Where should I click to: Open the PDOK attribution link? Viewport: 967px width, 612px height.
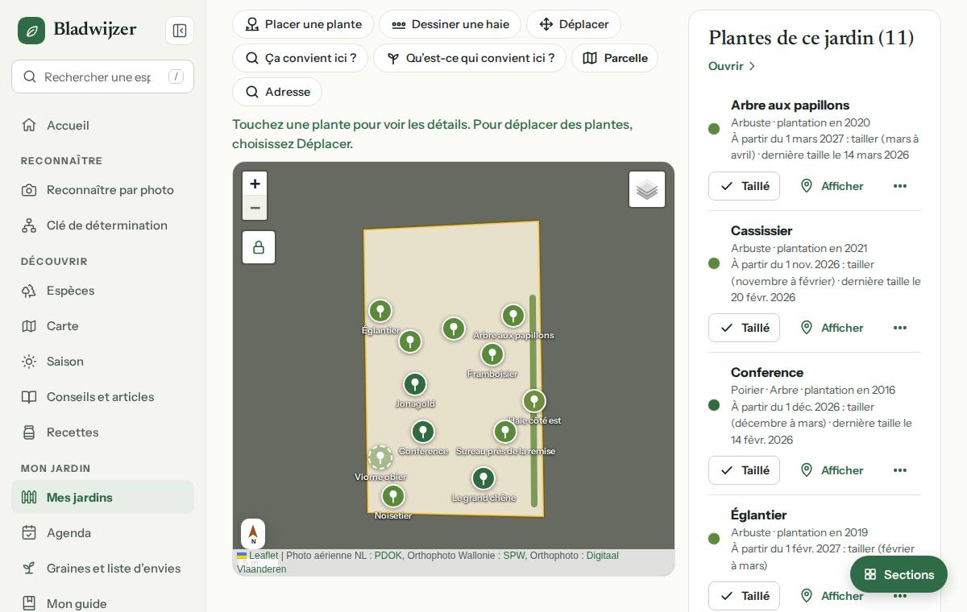(x=388, y=556)
